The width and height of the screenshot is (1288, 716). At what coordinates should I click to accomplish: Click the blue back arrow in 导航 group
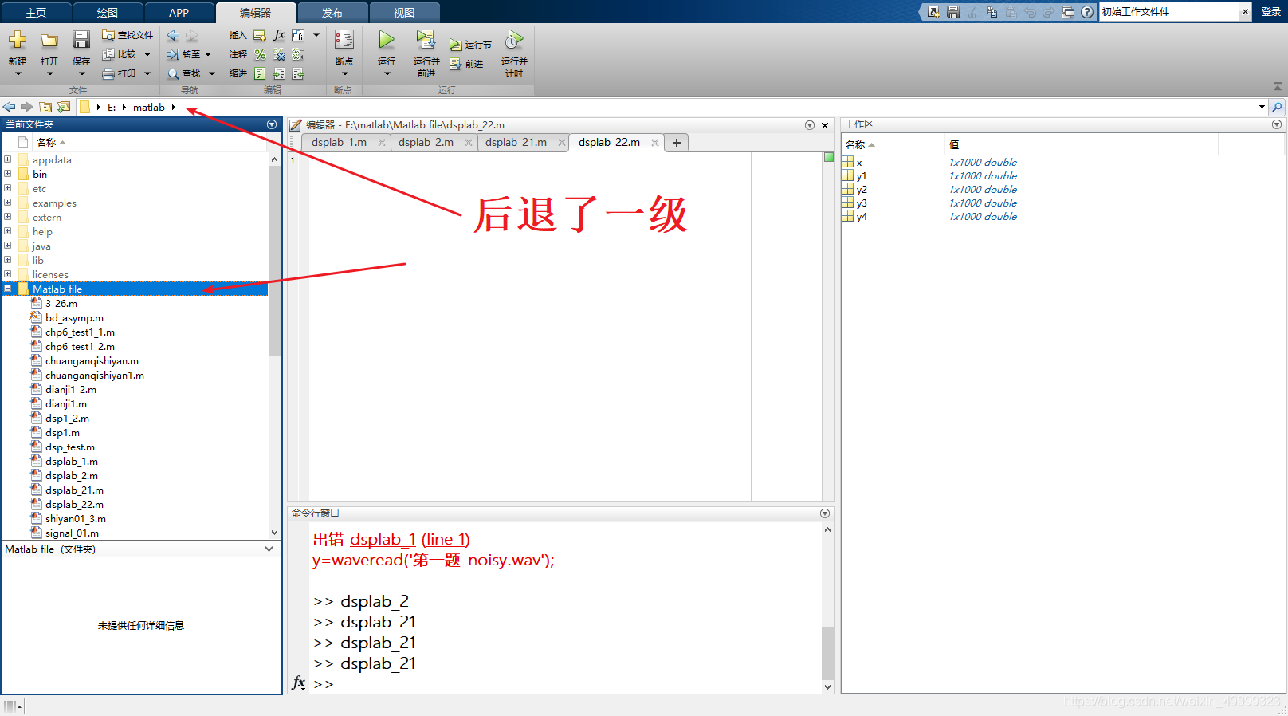[173, 36]
